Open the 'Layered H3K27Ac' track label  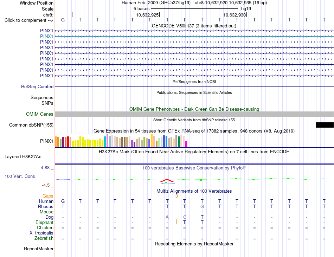pos(23,157)
